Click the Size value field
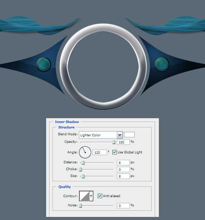Screen dimensions: 205x220 [x=123, y=176]
